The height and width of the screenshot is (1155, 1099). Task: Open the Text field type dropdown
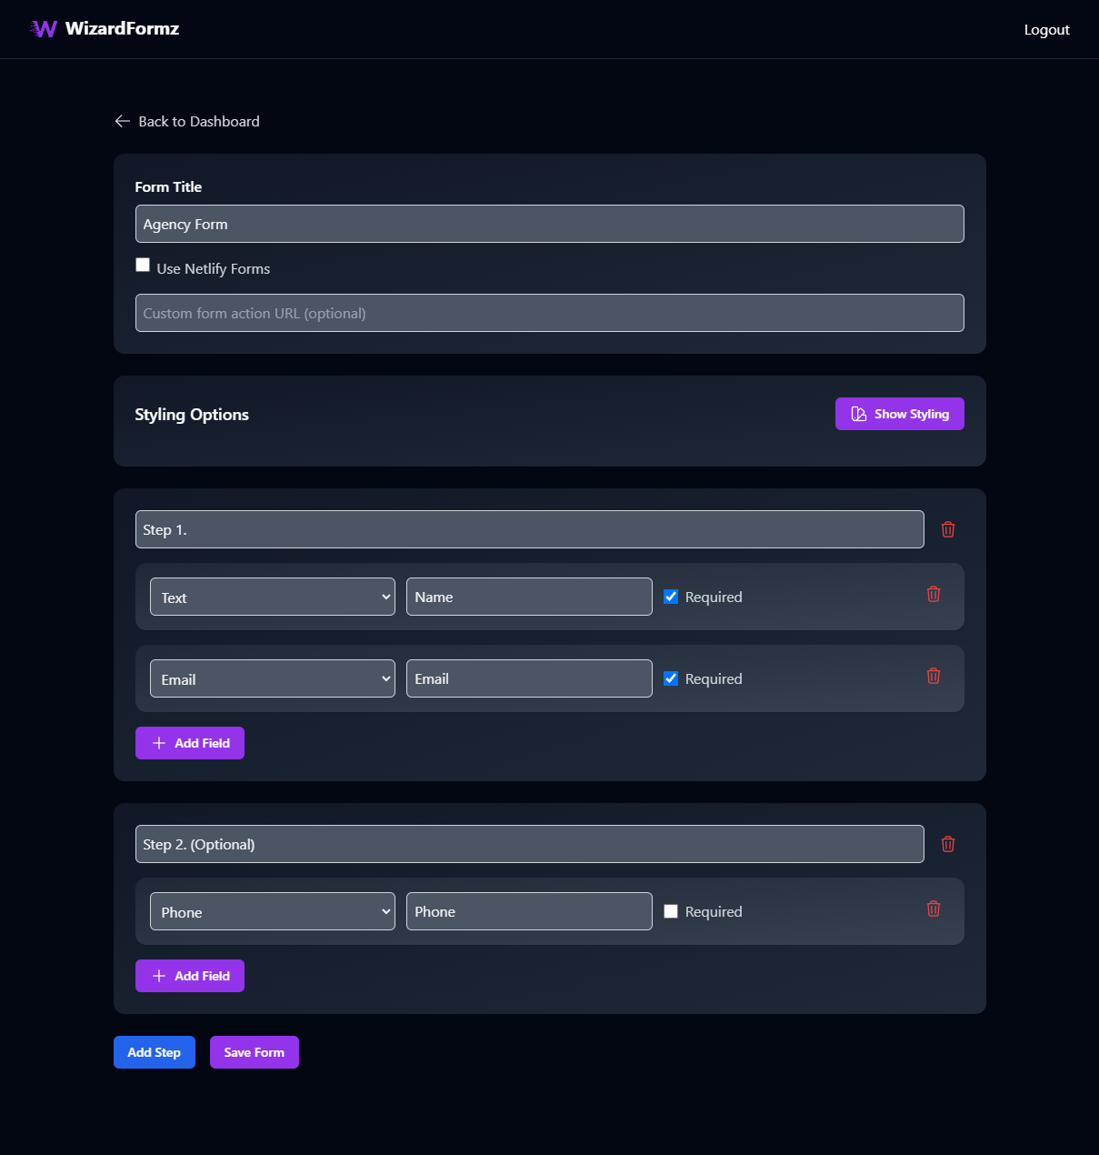coord(272,597)
